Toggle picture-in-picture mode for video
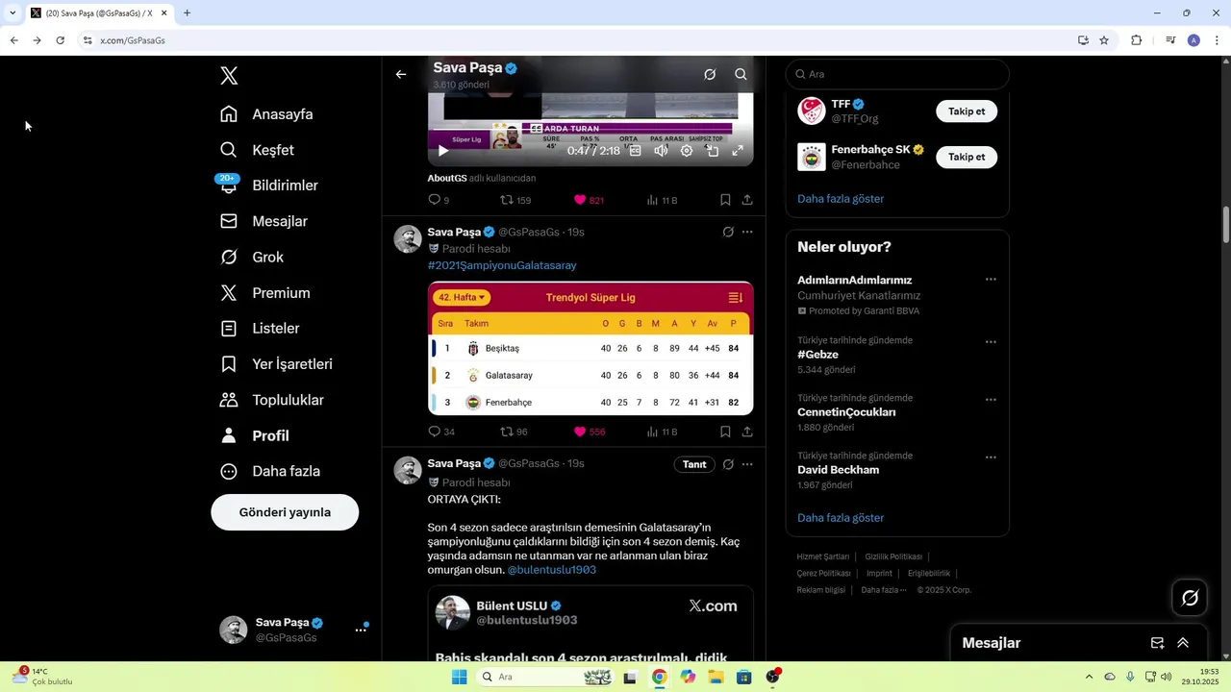The image size is (1231, 692). click(x=713, y=151)
